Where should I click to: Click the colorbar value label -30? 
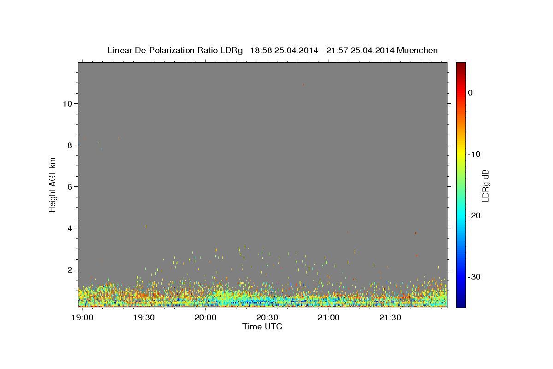click(475, 277)
